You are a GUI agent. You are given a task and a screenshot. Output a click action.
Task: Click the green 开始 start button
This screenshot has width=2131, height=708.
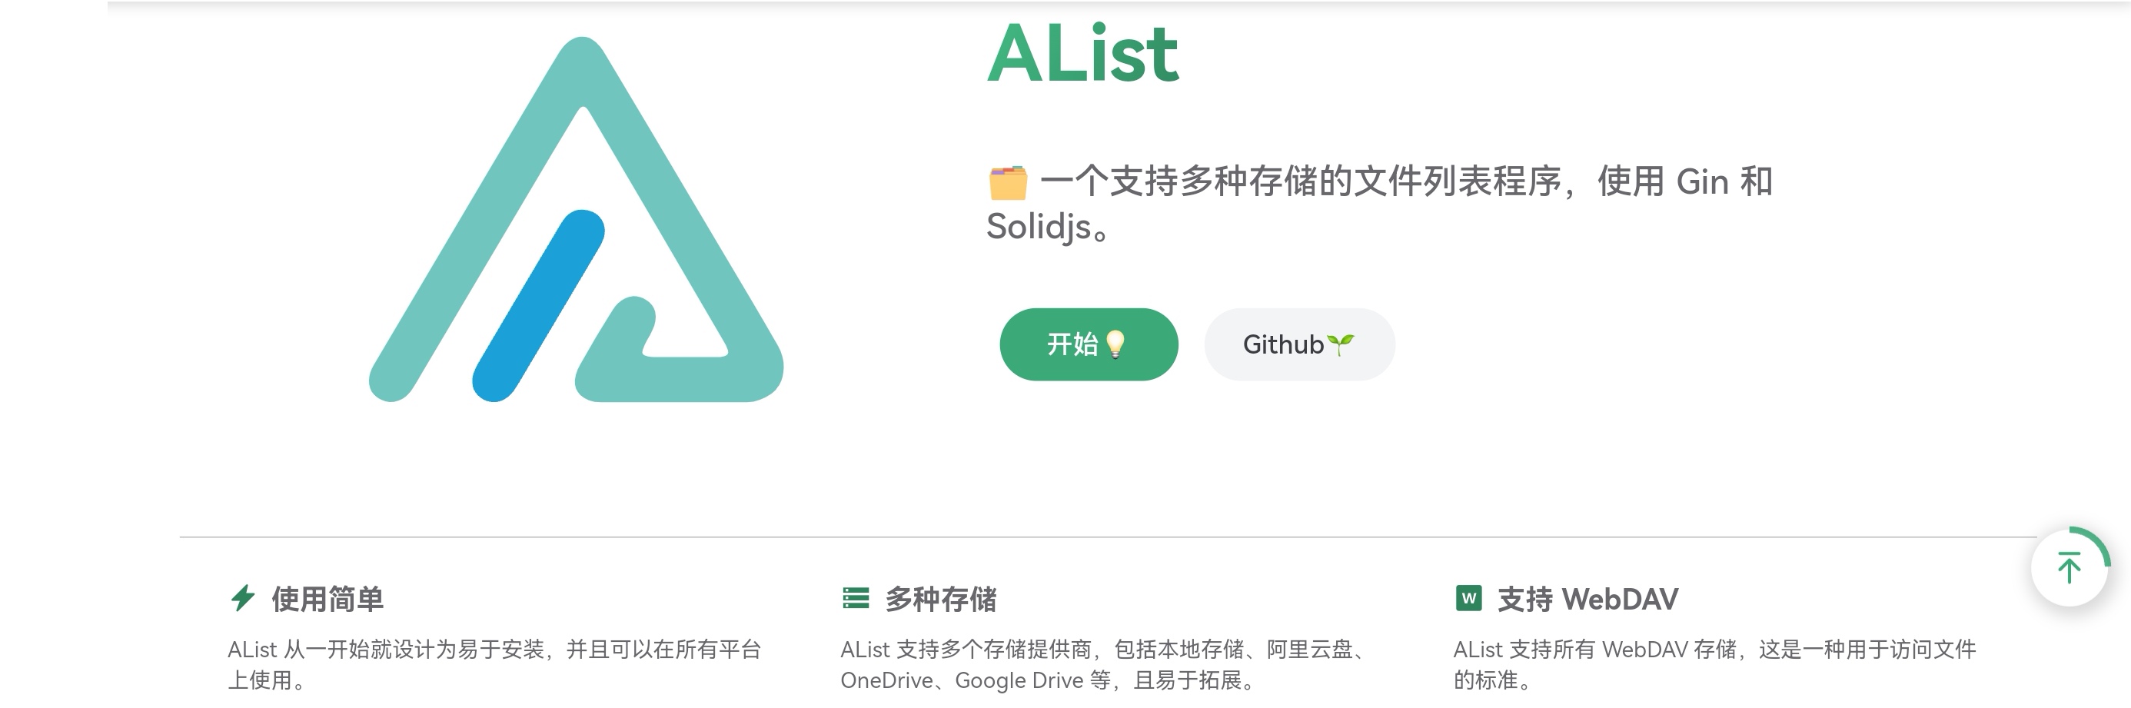(x=1089, y=344)
